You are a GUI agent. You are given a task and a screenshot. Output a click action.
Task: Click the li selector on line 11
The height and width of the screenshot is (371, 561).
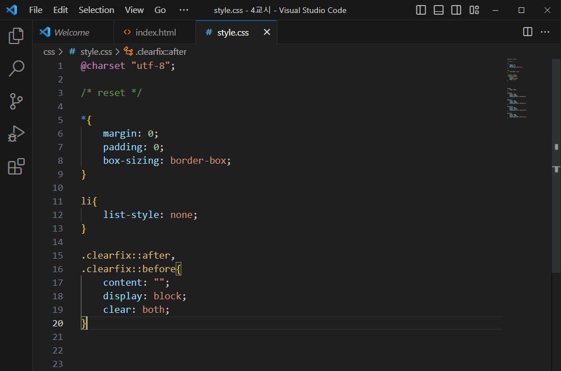(x=86, y=202)
